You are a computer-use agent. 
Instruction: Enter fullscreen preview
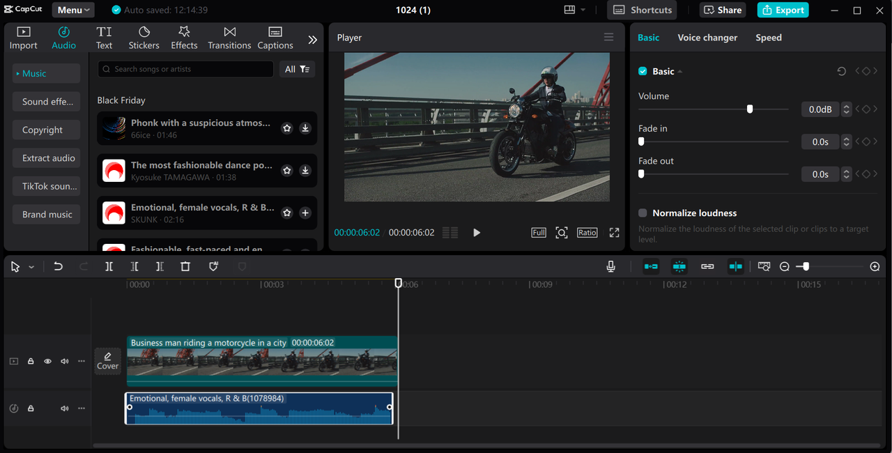614,233
